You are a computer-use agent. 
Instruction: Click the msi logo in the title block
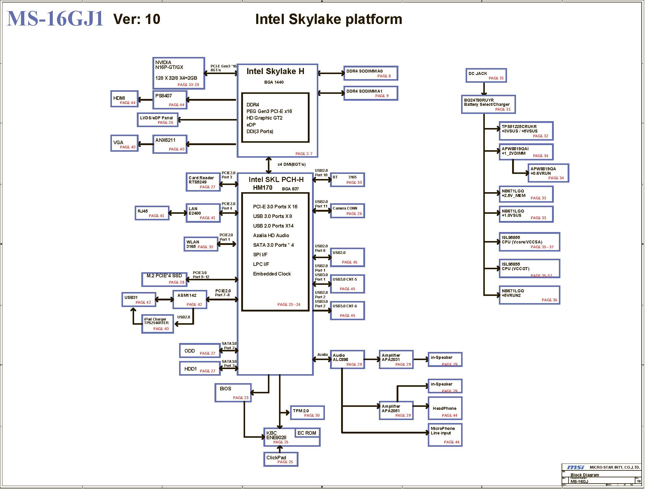[x=575, y=467]
